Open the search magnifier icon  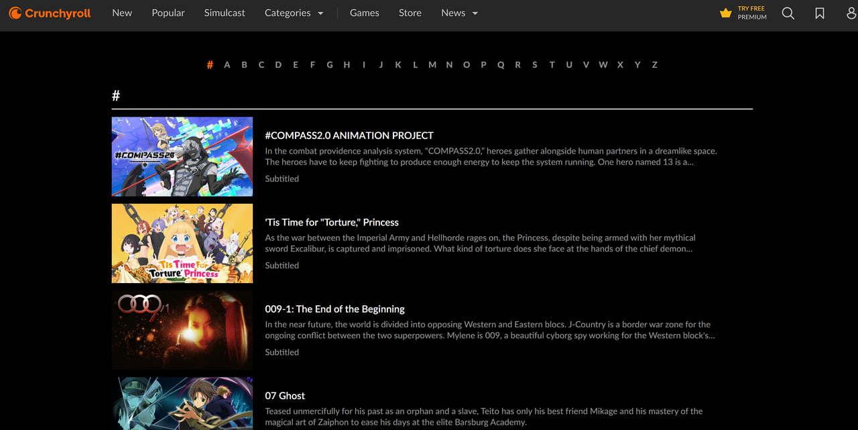coord(788,13)
